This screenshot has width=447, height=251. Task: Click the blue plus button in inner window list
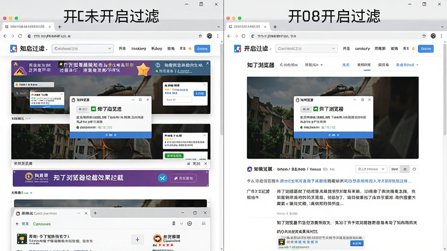point(137,240)
